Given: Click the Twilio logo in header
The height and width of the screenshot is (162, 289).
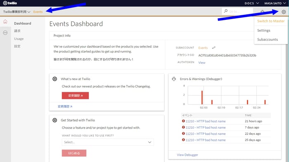Looking at the screenshot, I should coord(10,3).
